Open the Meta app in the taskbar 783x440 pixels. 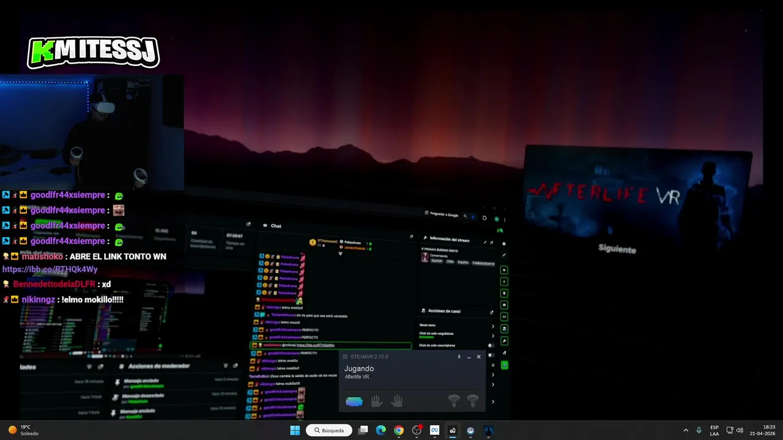coord(435,430)
